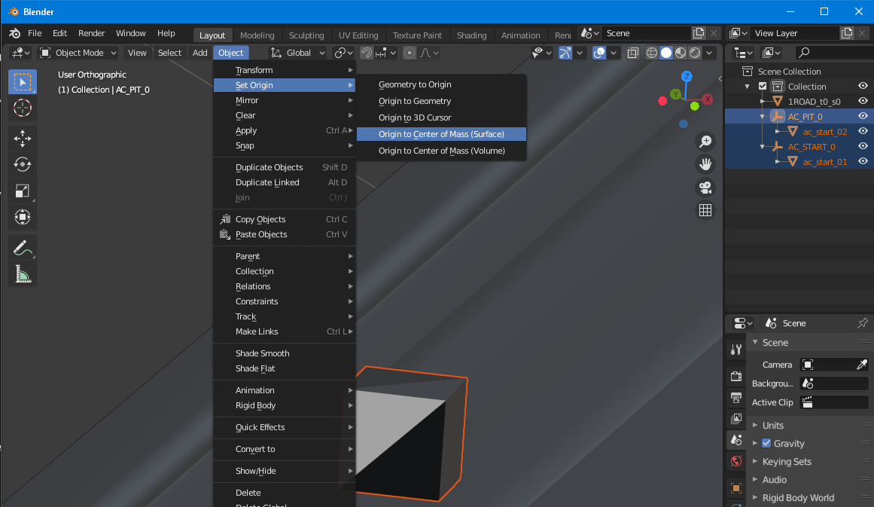Click the Select header menu
This screenshot has width=874, height=507.
coord(169,53)
